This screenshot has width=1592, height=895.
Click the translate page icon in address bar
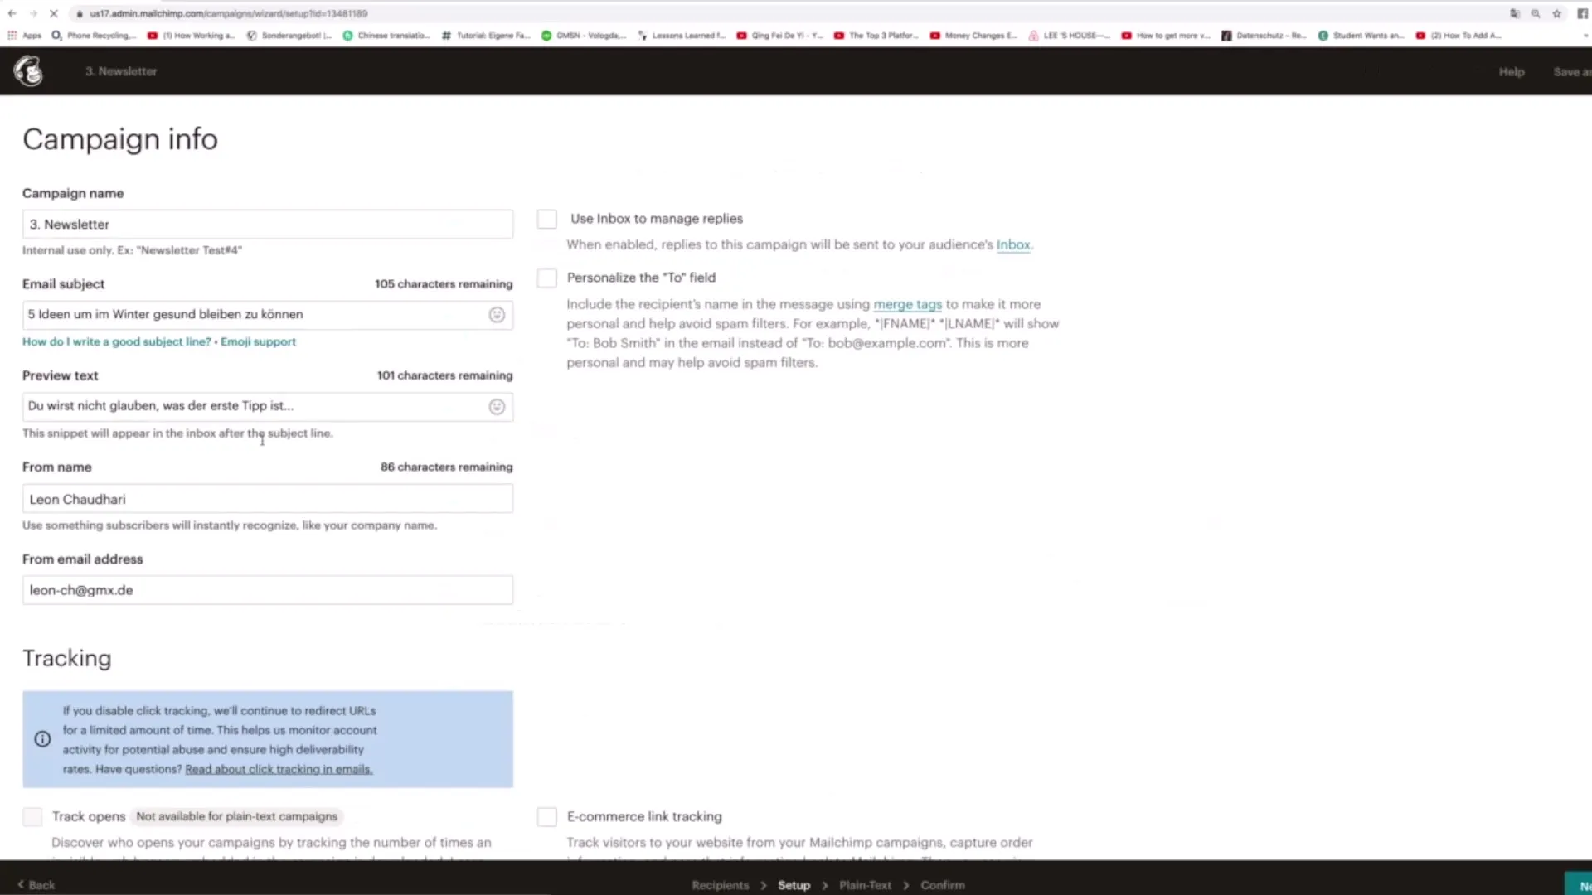point(1515,13)
